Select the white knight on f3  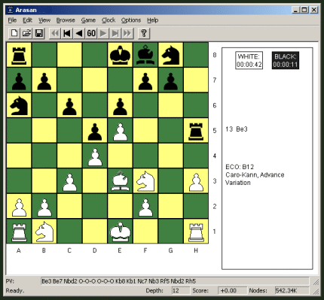pyautogui.click(x=145, y=180)
